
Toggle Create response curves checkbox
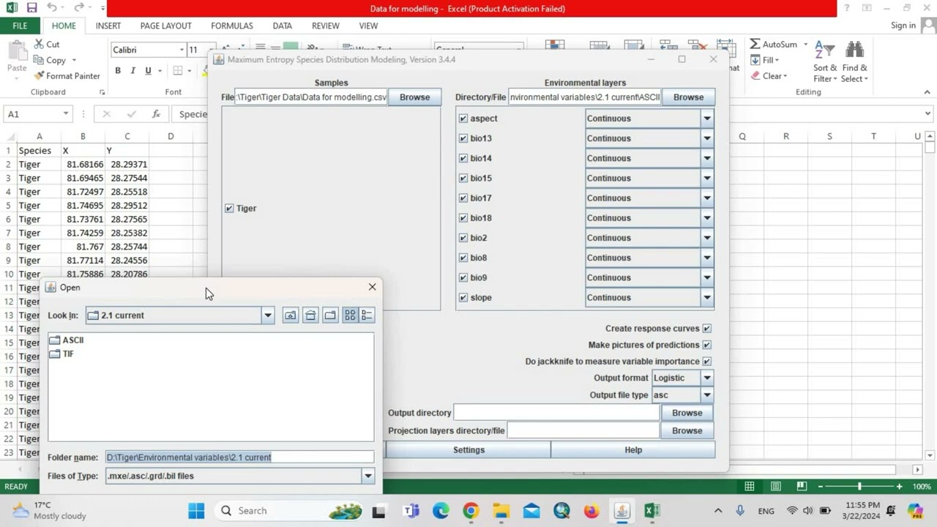(706, 329)
